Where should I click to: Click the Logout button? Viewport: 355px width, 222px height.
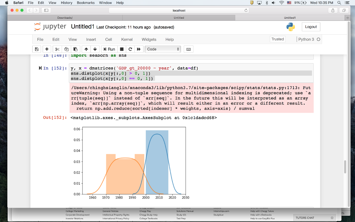311,27
